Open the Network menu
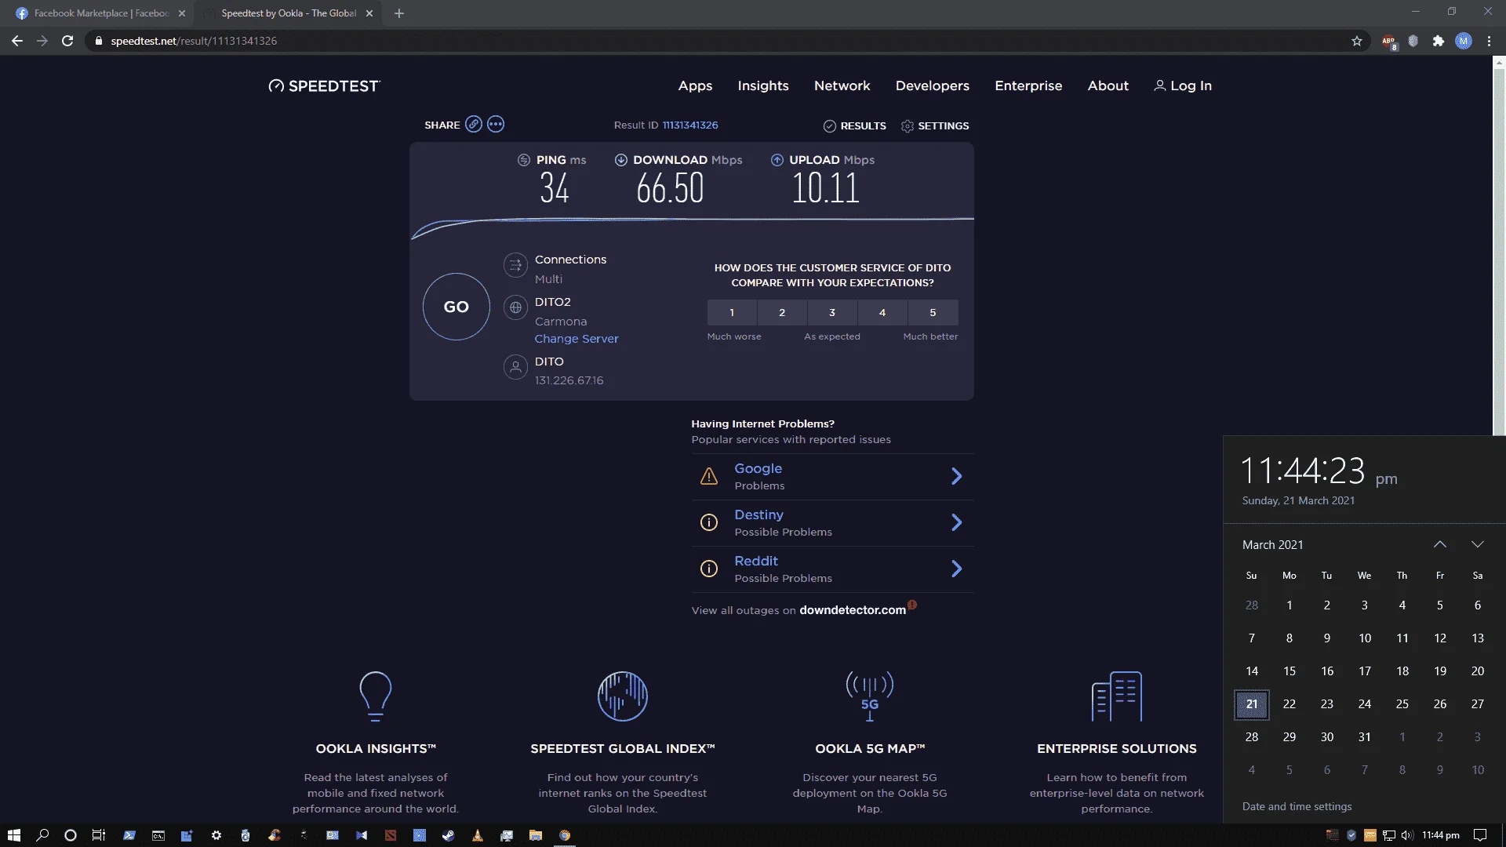The width and height of the screenshot is (1506, 847). point(842,85)
